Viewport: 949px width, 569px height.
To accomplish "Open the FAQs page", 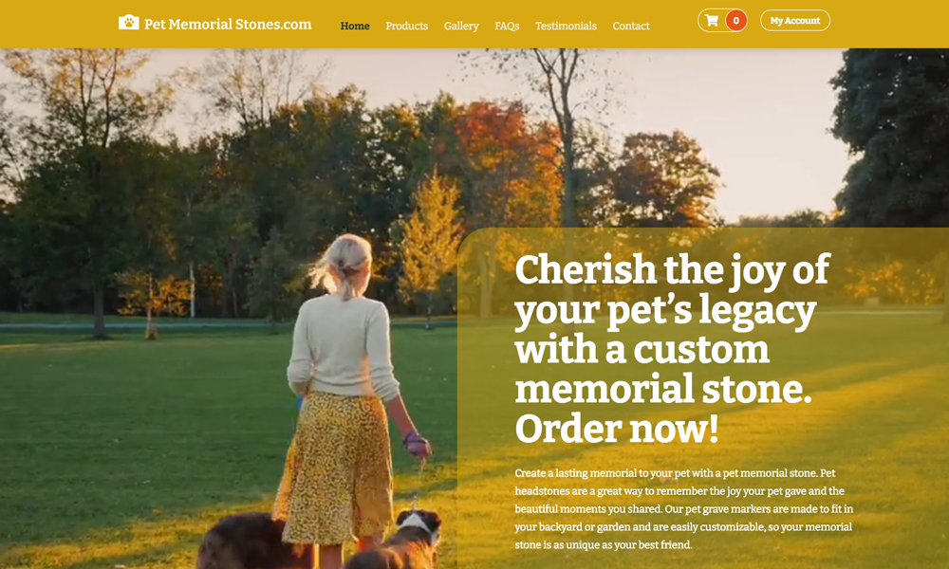I will point(507,26).
